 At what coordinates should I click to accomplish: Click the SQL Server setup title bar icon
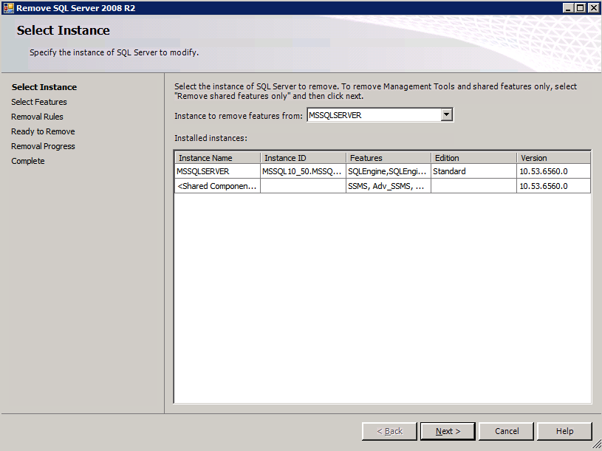pyautogui.click(x=8, y=8)
